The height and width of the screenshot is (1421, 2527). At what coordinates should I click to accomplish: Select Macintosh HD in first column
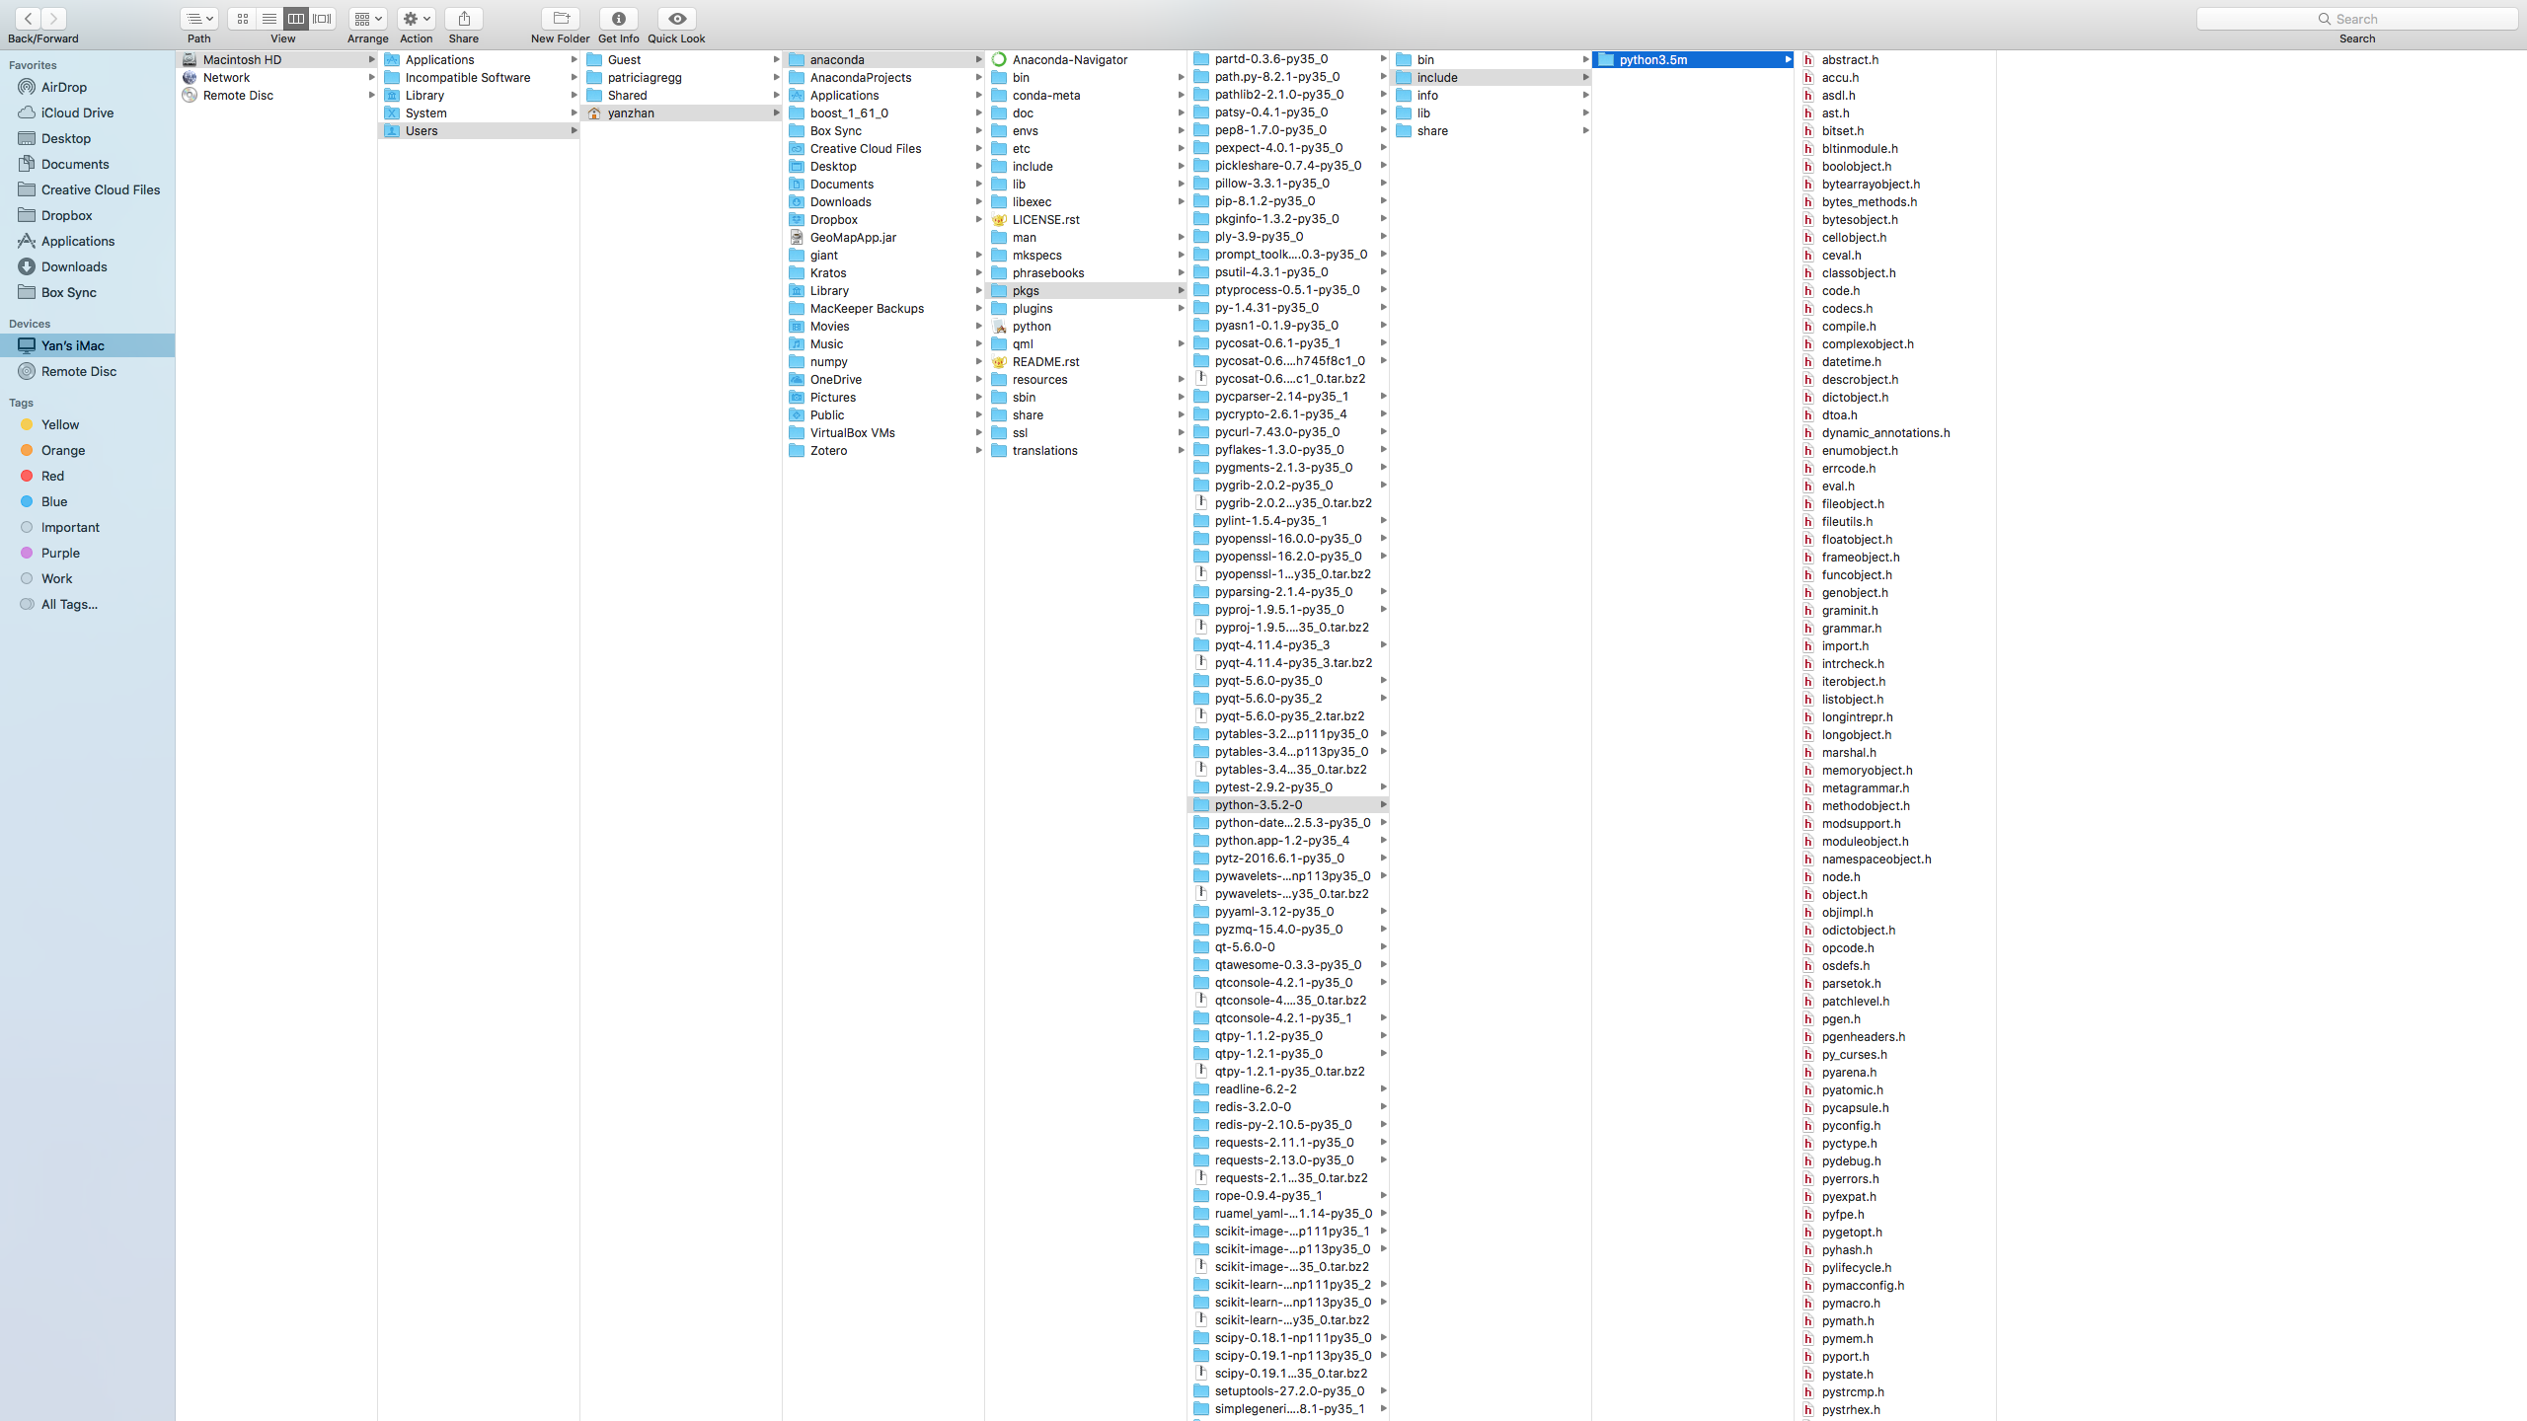(277, 59)
